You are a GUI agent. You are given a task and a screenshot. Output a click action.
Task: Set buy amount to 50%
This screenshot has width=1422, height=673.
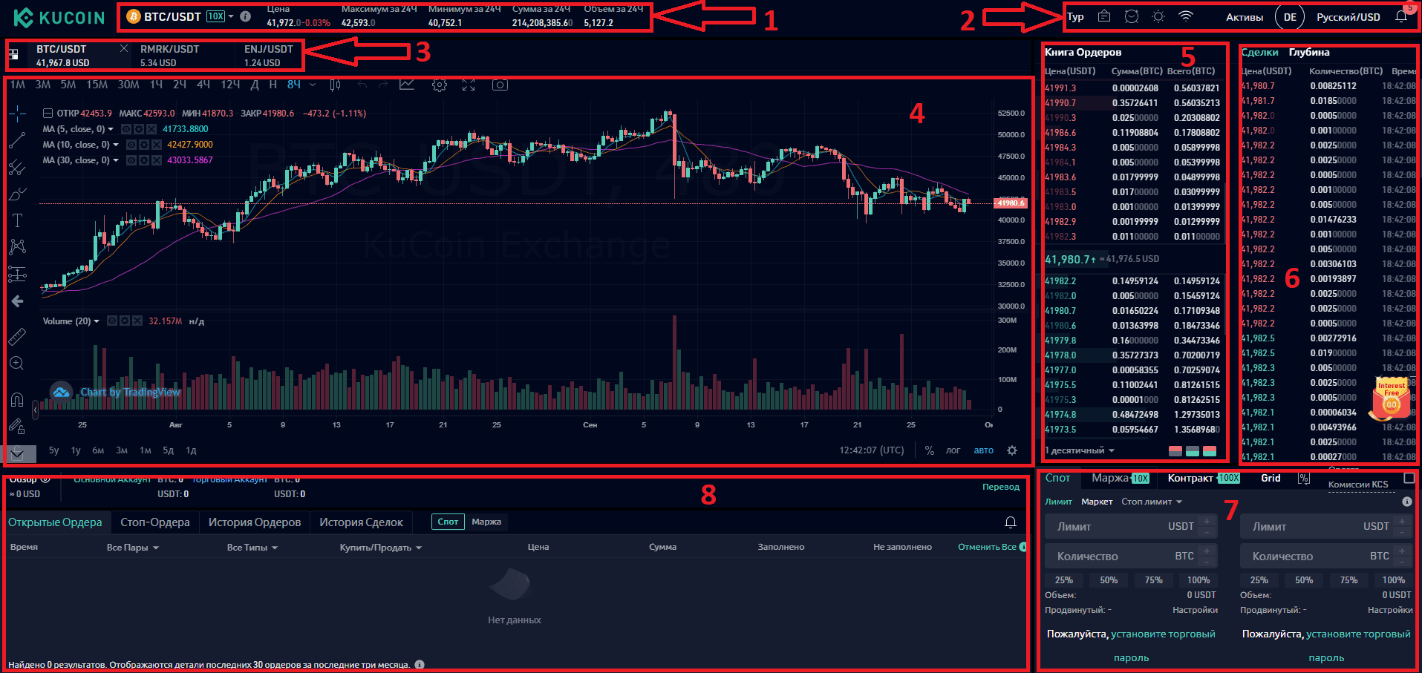(x=1109, y=580)
